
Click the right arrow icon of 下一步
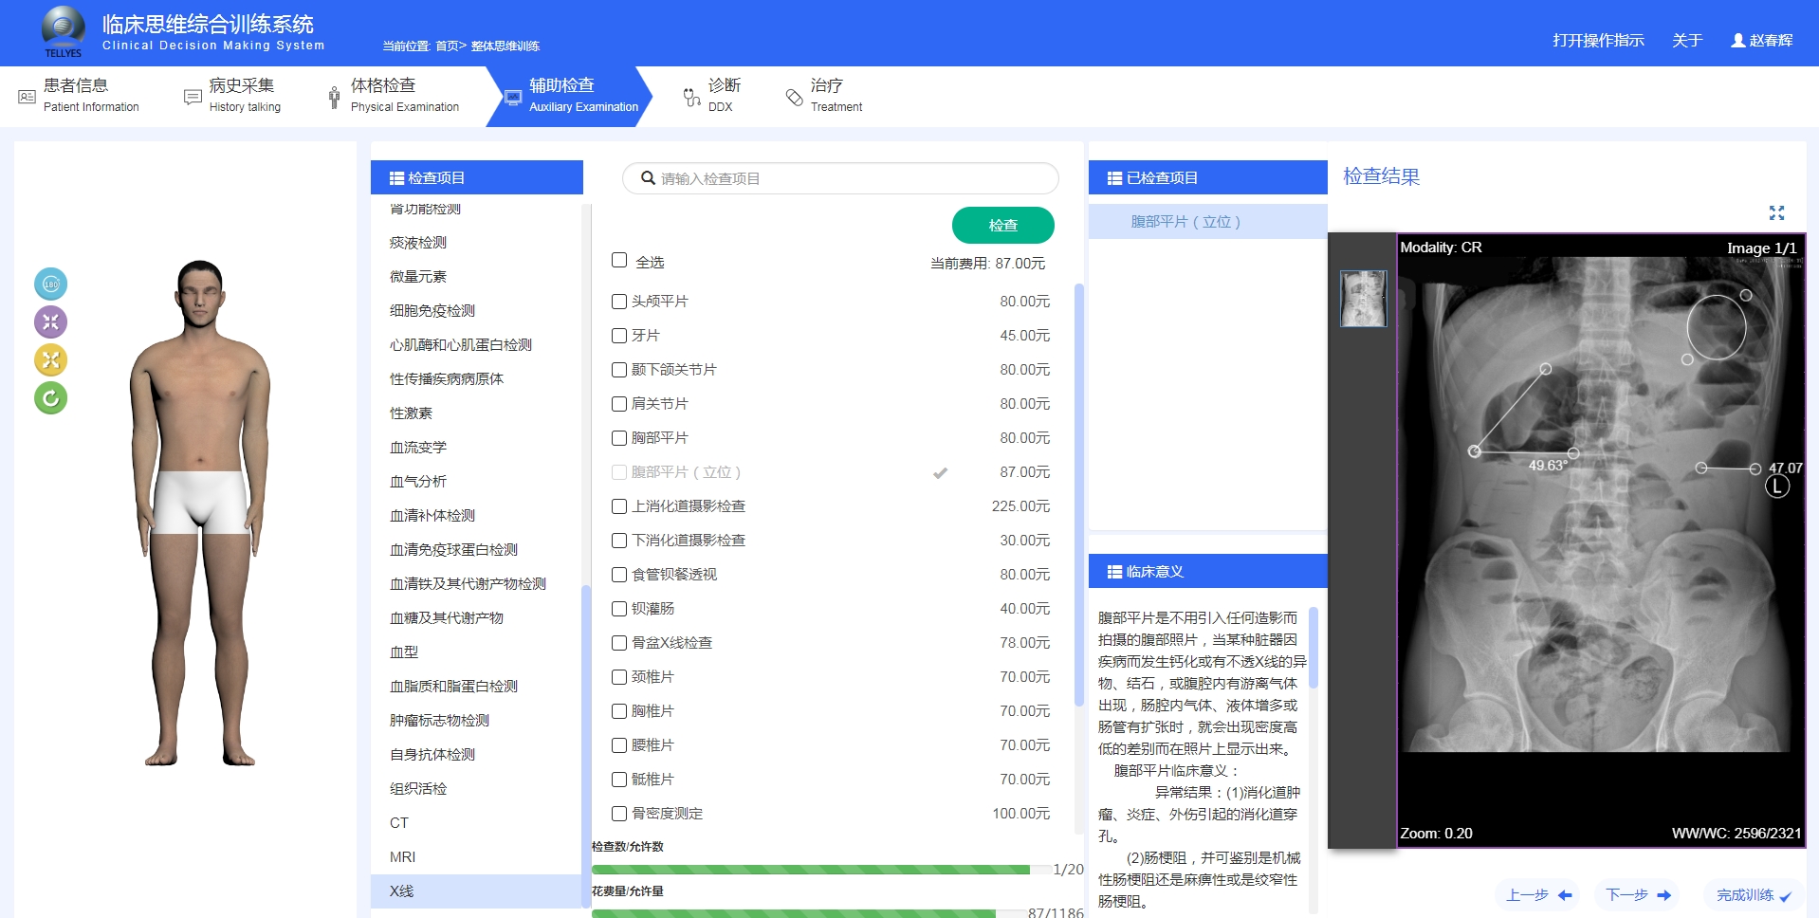click(1663, 895)
